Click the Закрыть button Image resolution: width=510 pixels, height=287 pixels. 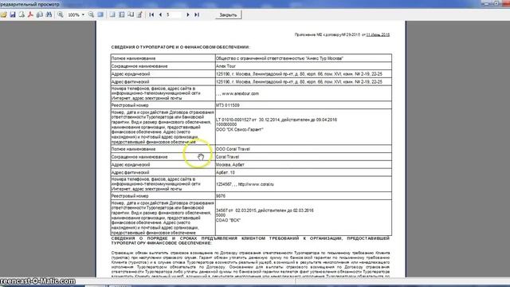(x=228, y=15)
